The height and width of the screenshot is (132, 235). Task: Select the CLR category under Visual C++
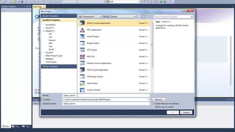coord(50,37)
